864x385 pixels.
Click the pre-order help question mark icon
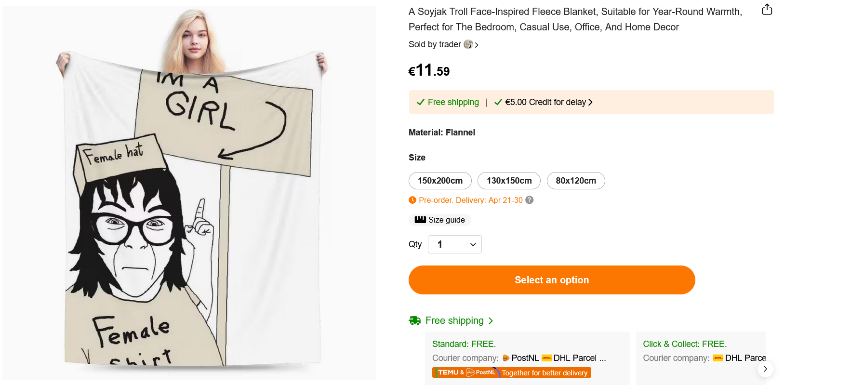529,200
